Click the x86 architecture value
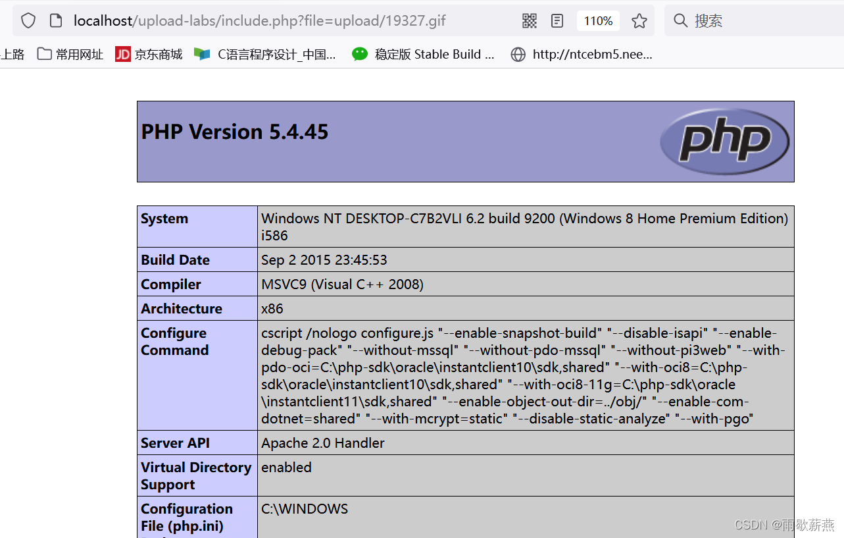The height and width of the screenshot is (538, 844). tap(272, 309)
